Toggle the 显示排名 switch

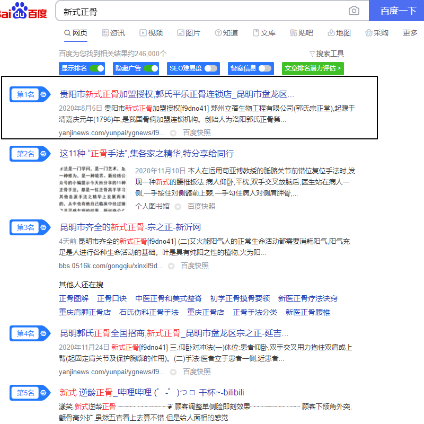coord(97,68)
